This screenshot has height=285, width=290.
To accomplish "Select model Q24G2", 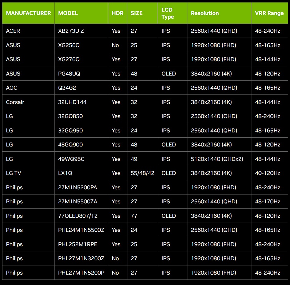I will [81, 88].
